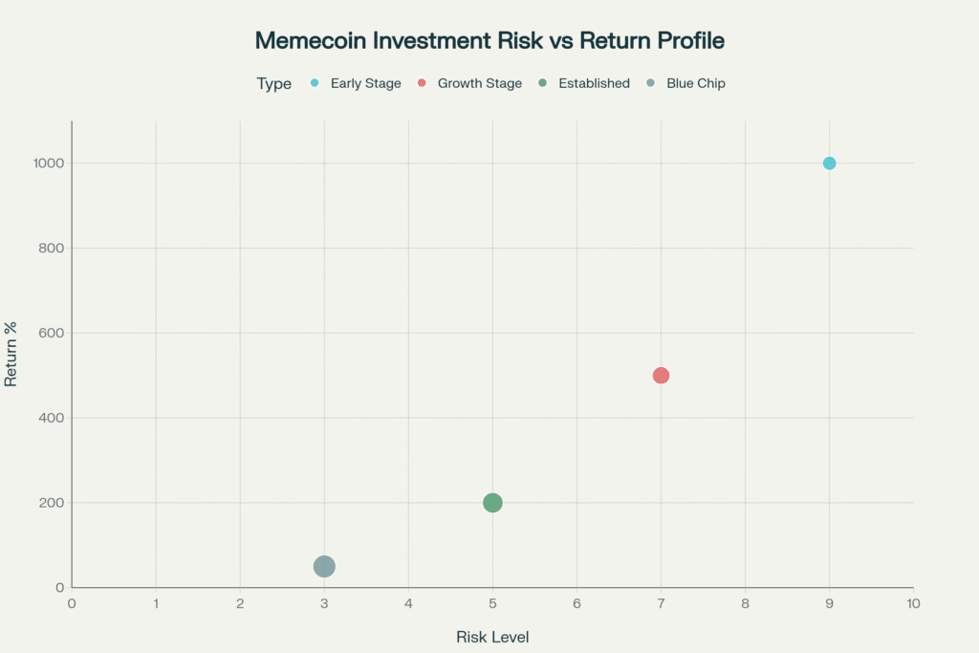Click the 1 tick on the risk axis
The image size is (979, 653).
click(156, 603)
